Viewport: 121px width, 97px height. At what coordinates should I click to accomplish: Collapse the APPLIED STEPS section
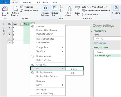(x=92, y=48)
